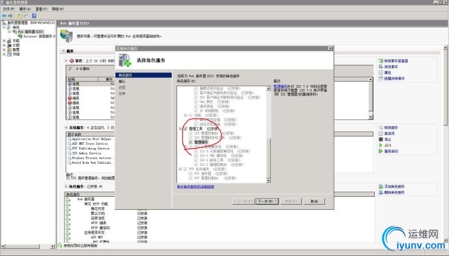Toggle the IIS 6 脚本工具 checkbox
Viewport: 449px width, 256px height.
[196, 160]
